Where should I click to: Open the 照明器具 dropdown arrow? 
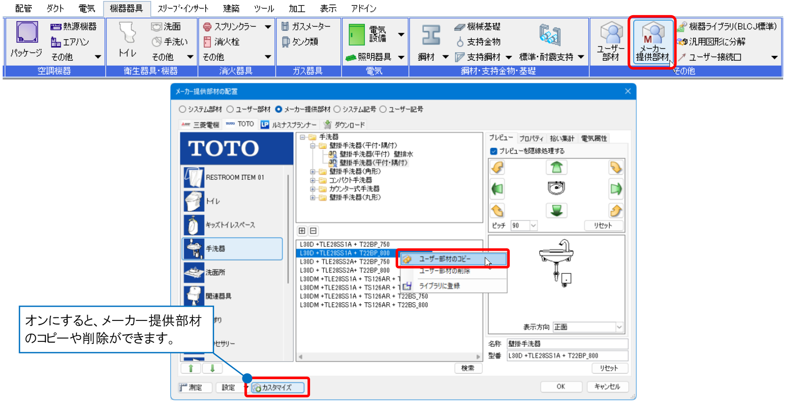401,57
